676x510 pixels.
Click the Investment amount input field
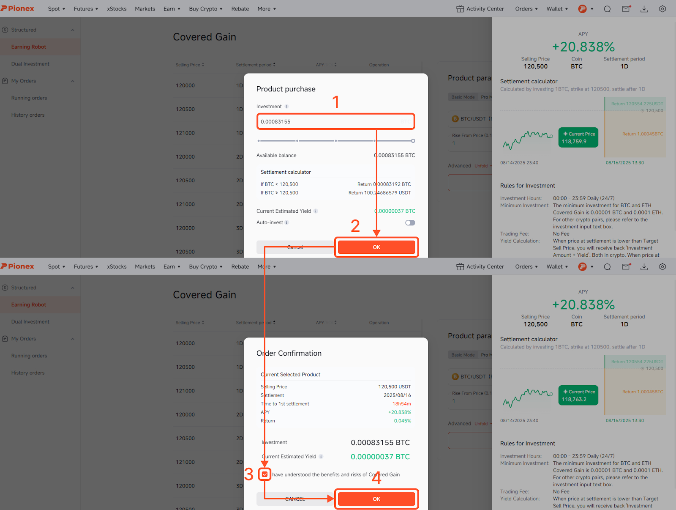330,122
